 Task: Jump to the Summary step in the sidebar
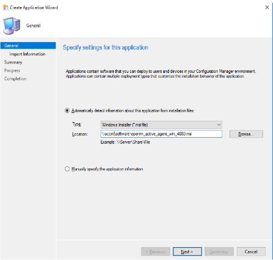click(x=13, y=62)
